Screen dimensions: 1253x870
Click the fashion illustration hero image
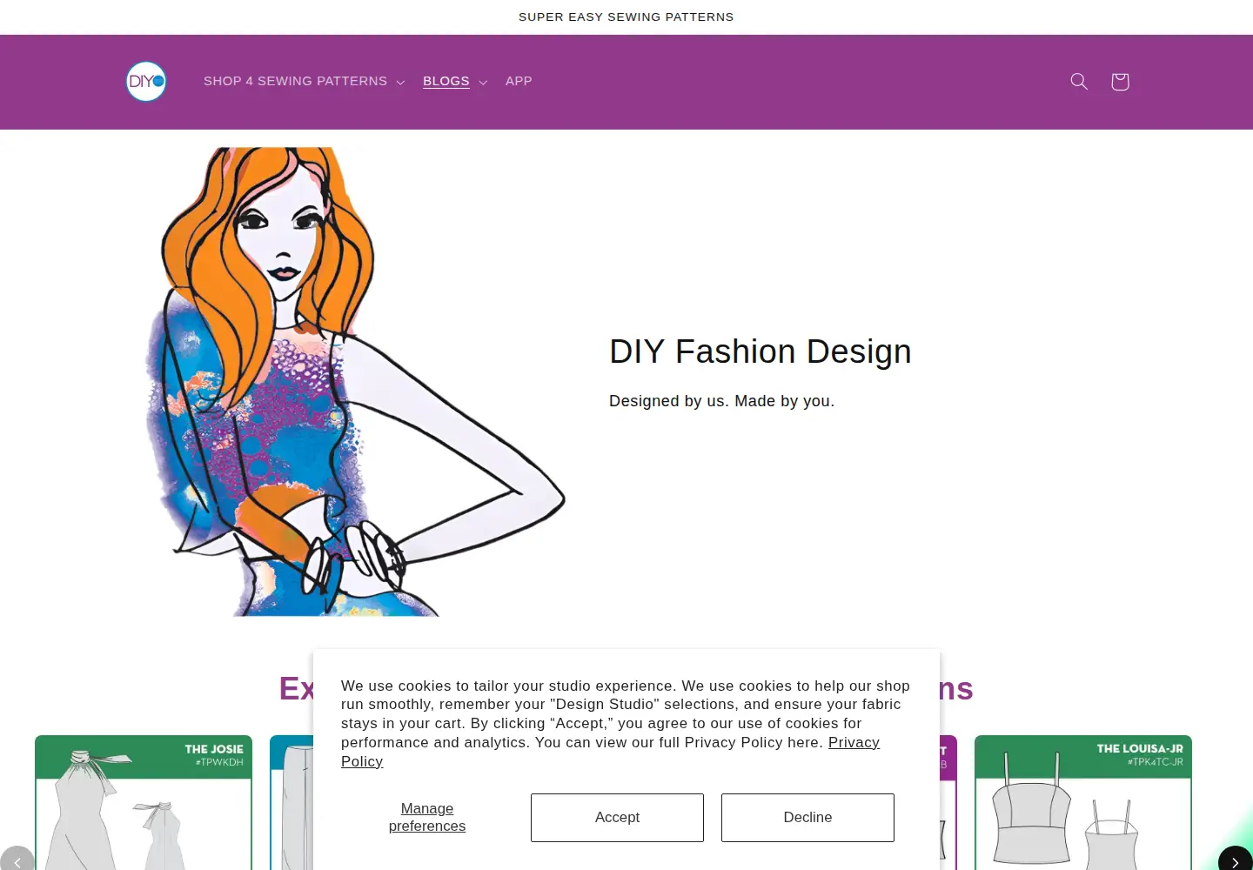coord(355,382)
